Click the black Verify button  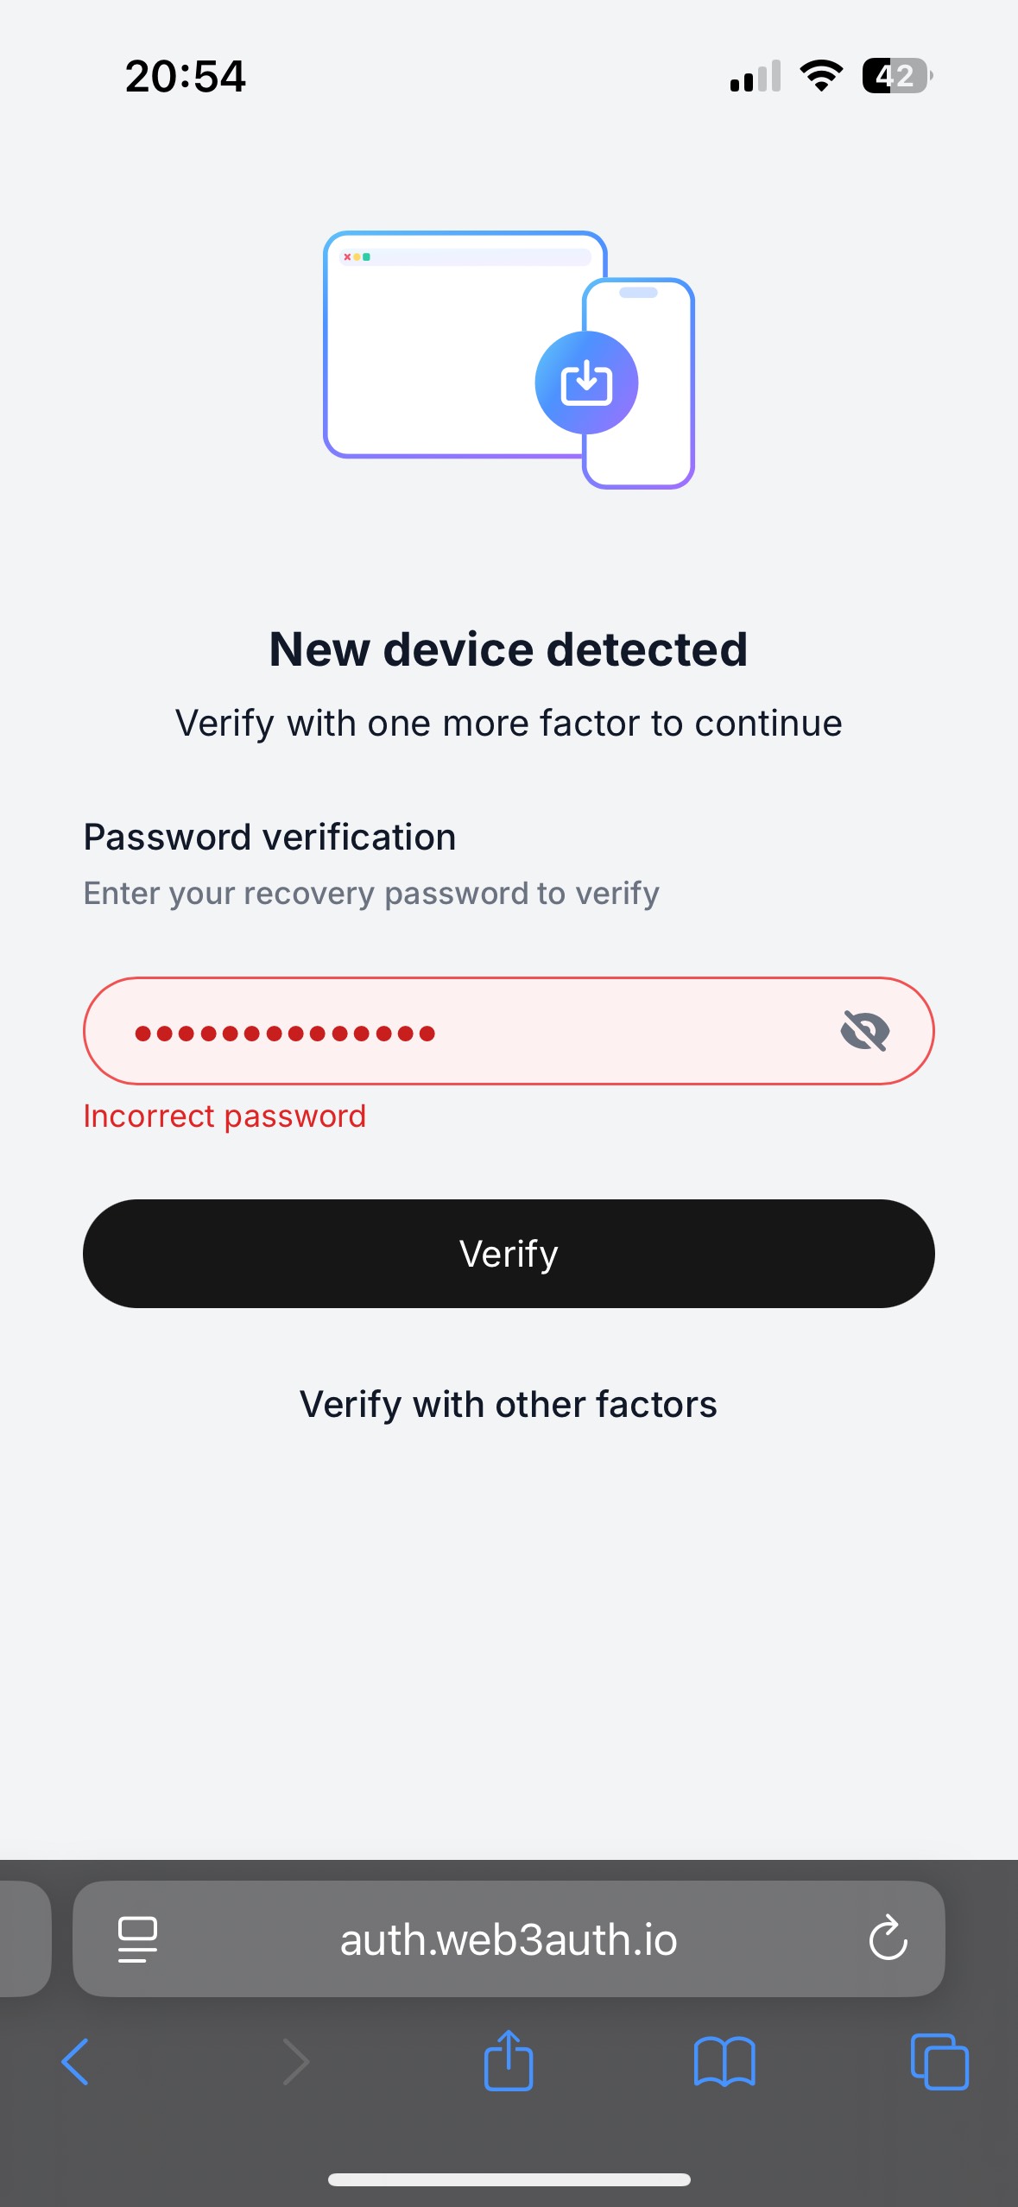tap(509, 1253)
